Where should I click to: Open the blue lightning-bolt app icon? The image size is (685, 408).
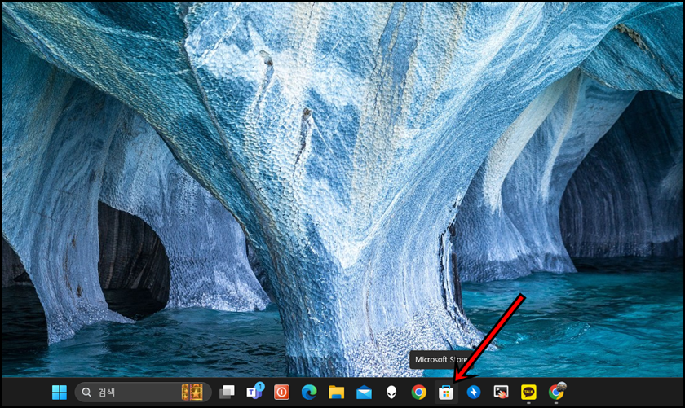(x=474, y=393)
